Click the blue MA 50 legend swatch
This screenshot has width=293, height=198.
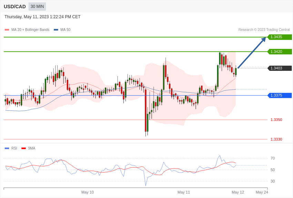[56, 30]
